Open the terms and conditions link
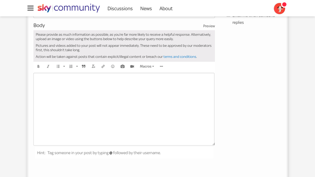The image size is (315, 177). (180, 57)
